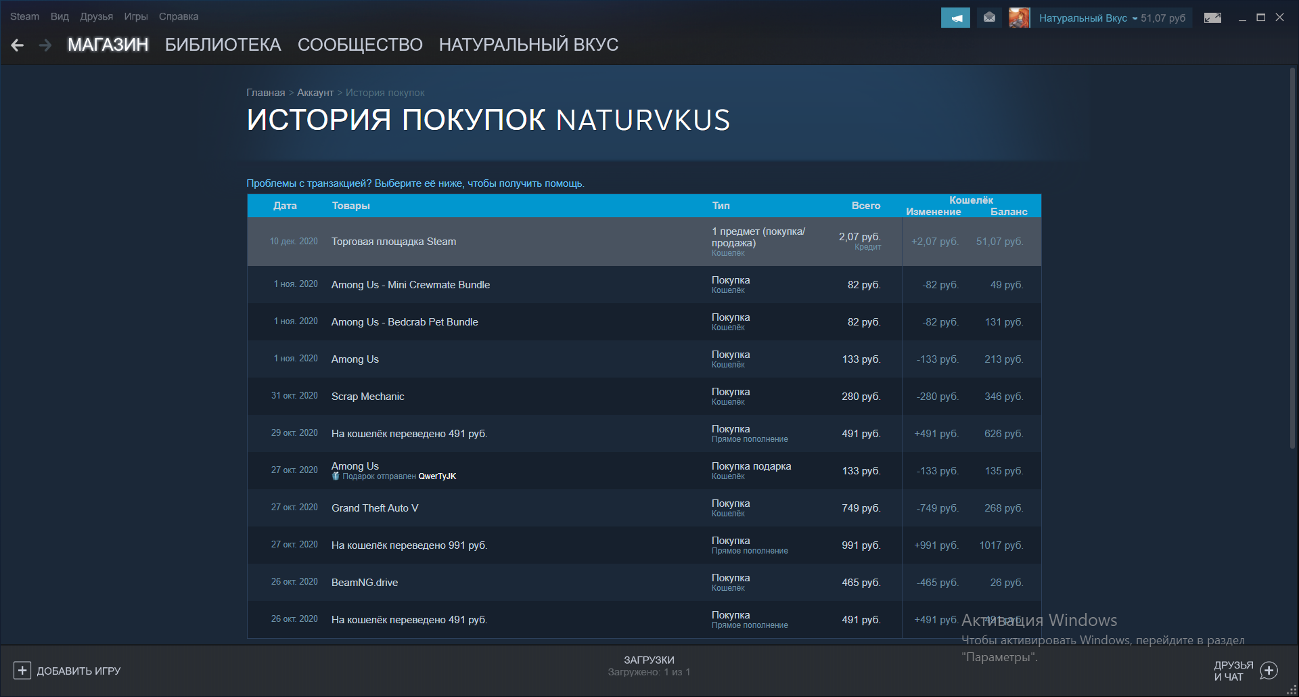Click the Всего column header
Viewport: 1299px width, 697px height.
coord(866,206)
